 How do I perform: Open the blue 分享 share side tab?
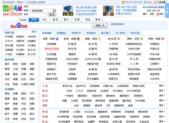[x=167, y=10]
